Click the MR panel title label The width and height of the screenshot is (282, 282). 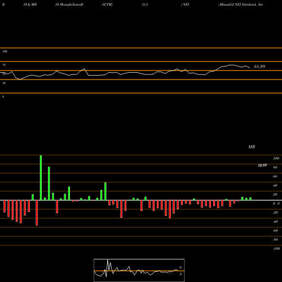click(252, 147)
